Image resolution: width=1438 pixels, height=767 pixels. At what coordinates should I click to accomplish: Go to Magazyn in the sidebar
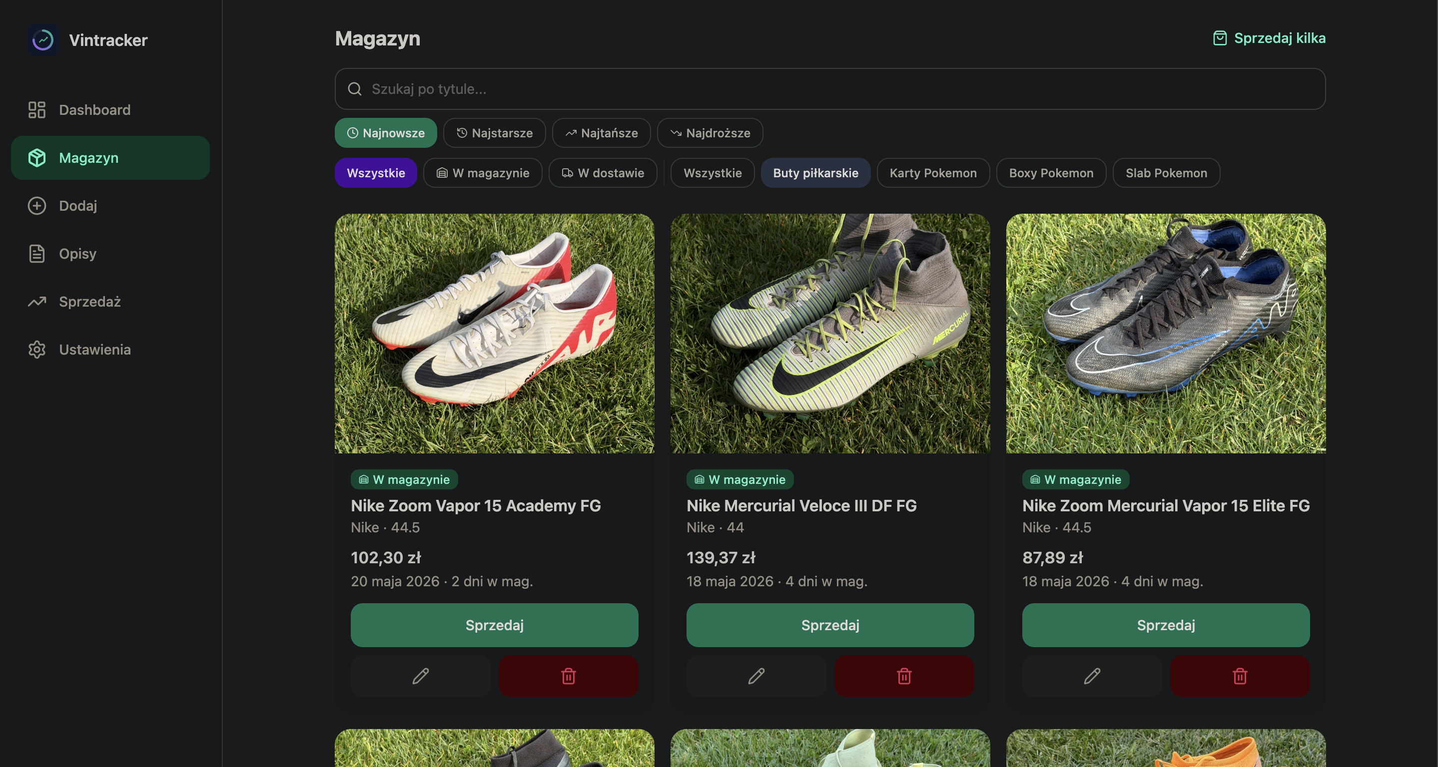click(x=110, y=158)
